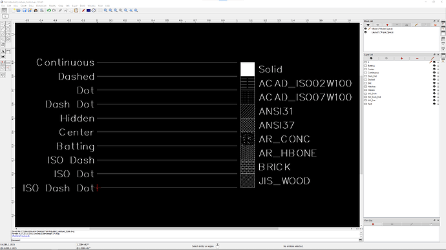The width and height of the screenshot is (446, 250).
Task: Select the Text tool
Action: tap(3, 52)
